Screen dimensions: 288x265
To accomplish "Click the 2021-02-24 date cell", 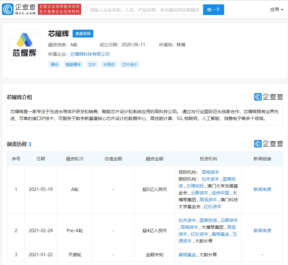I will (x=41, y=231).
